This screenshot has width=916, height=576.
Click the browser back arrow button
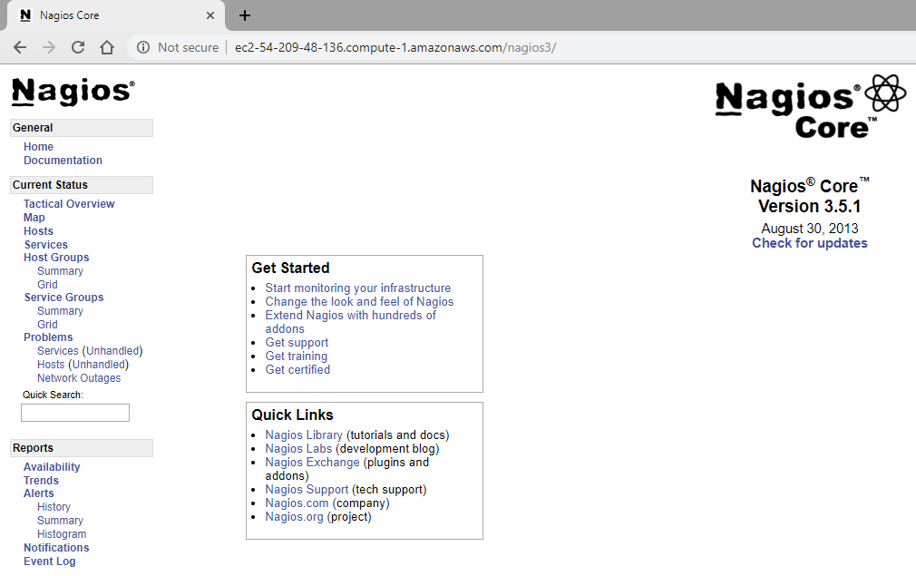(x=20, y=47)
